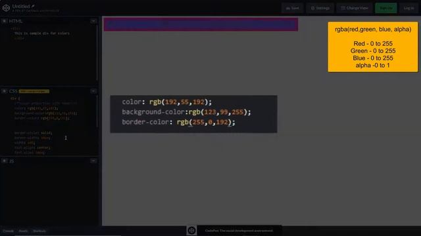Click the 'Red - 0 to 255' note line

(x=373, y=44)
